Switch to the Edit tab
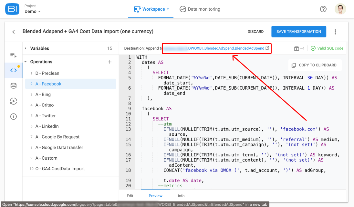Image resolution: width=354 pixels, height=207 pixels. coord(130,196)
